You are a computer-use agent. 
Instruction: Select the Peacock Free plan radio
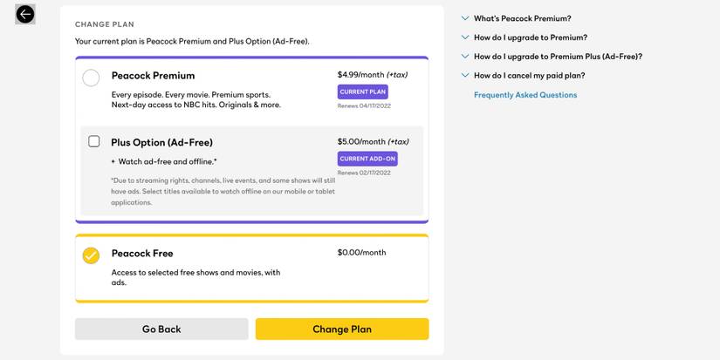tap(91, 255)
